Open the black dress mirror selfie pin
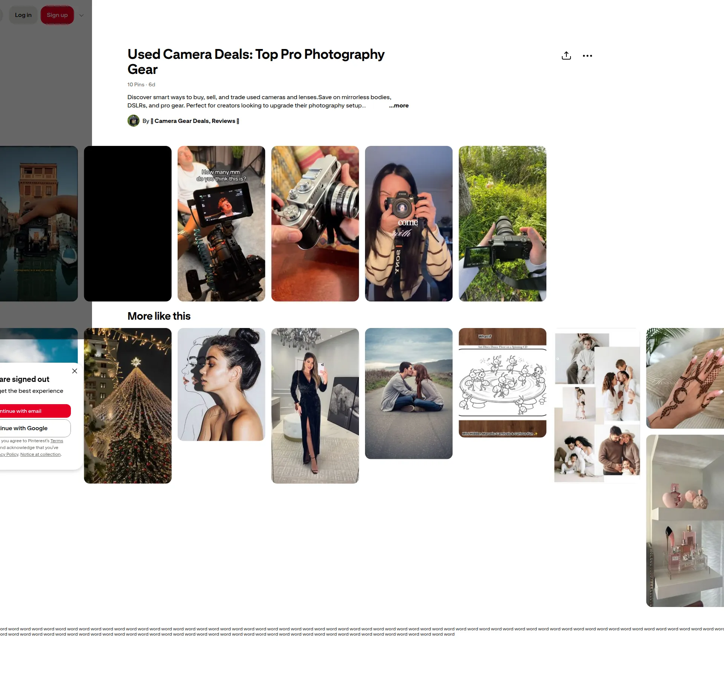 point(315,406)
